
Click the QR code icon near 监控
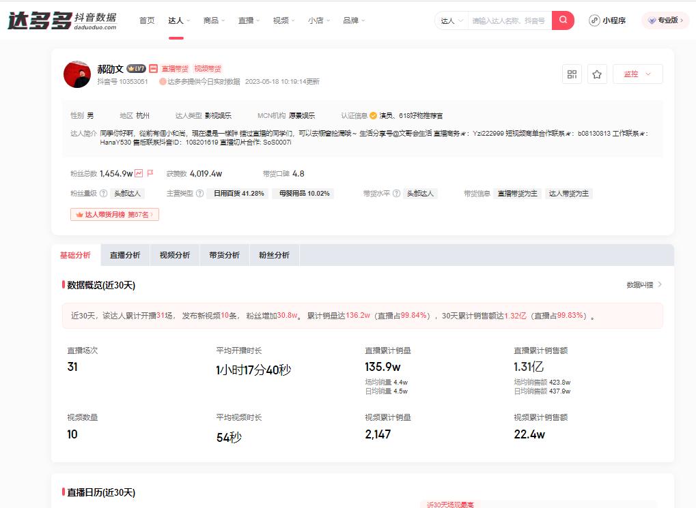point(572,74)
